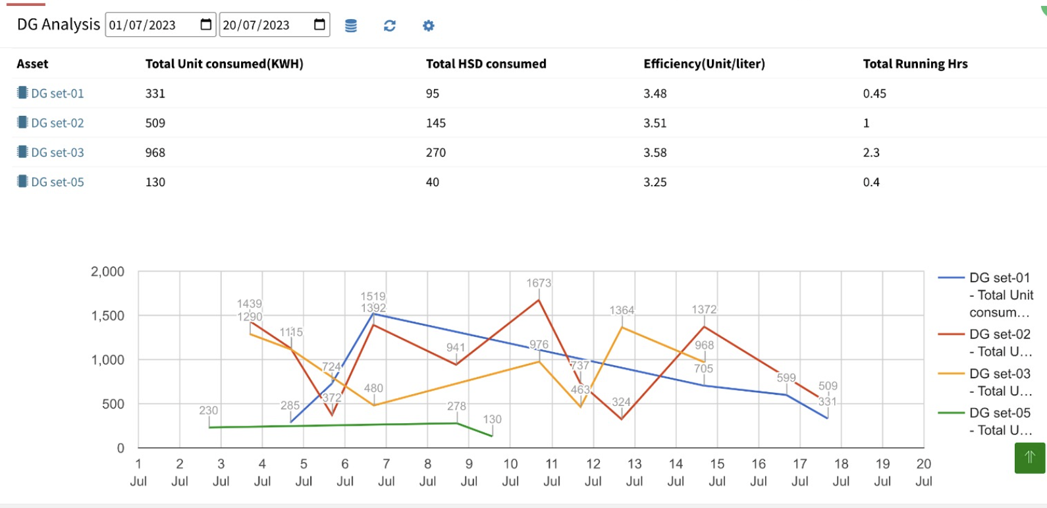Click the Total Unit consumed(KWH) column header
The width and height of the screenshot is (1047, 508).
(224, 64)
